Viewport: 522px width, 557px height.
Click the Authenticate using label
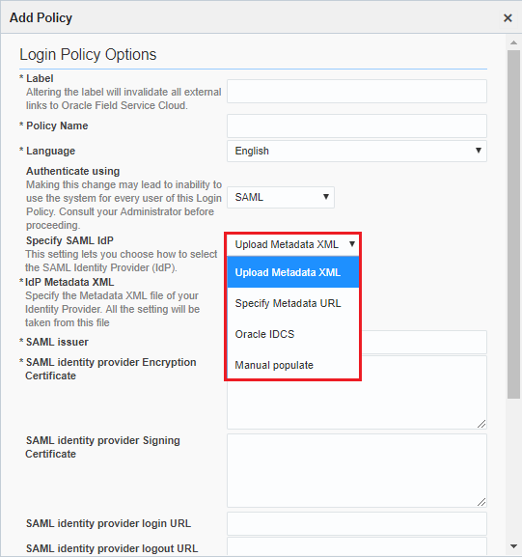tap(72, 171)
